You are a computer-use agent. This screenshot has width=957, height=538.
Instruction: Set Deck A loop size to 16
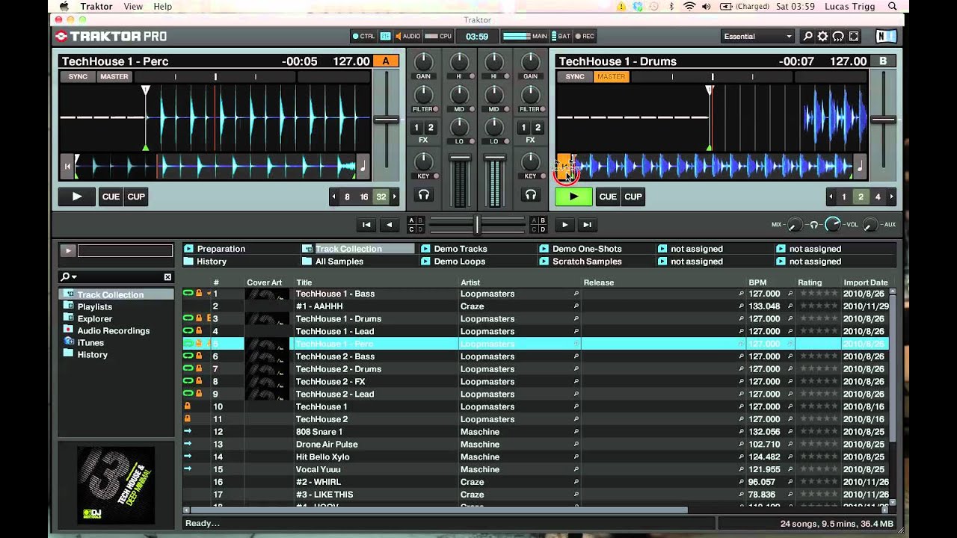[364, 197]
